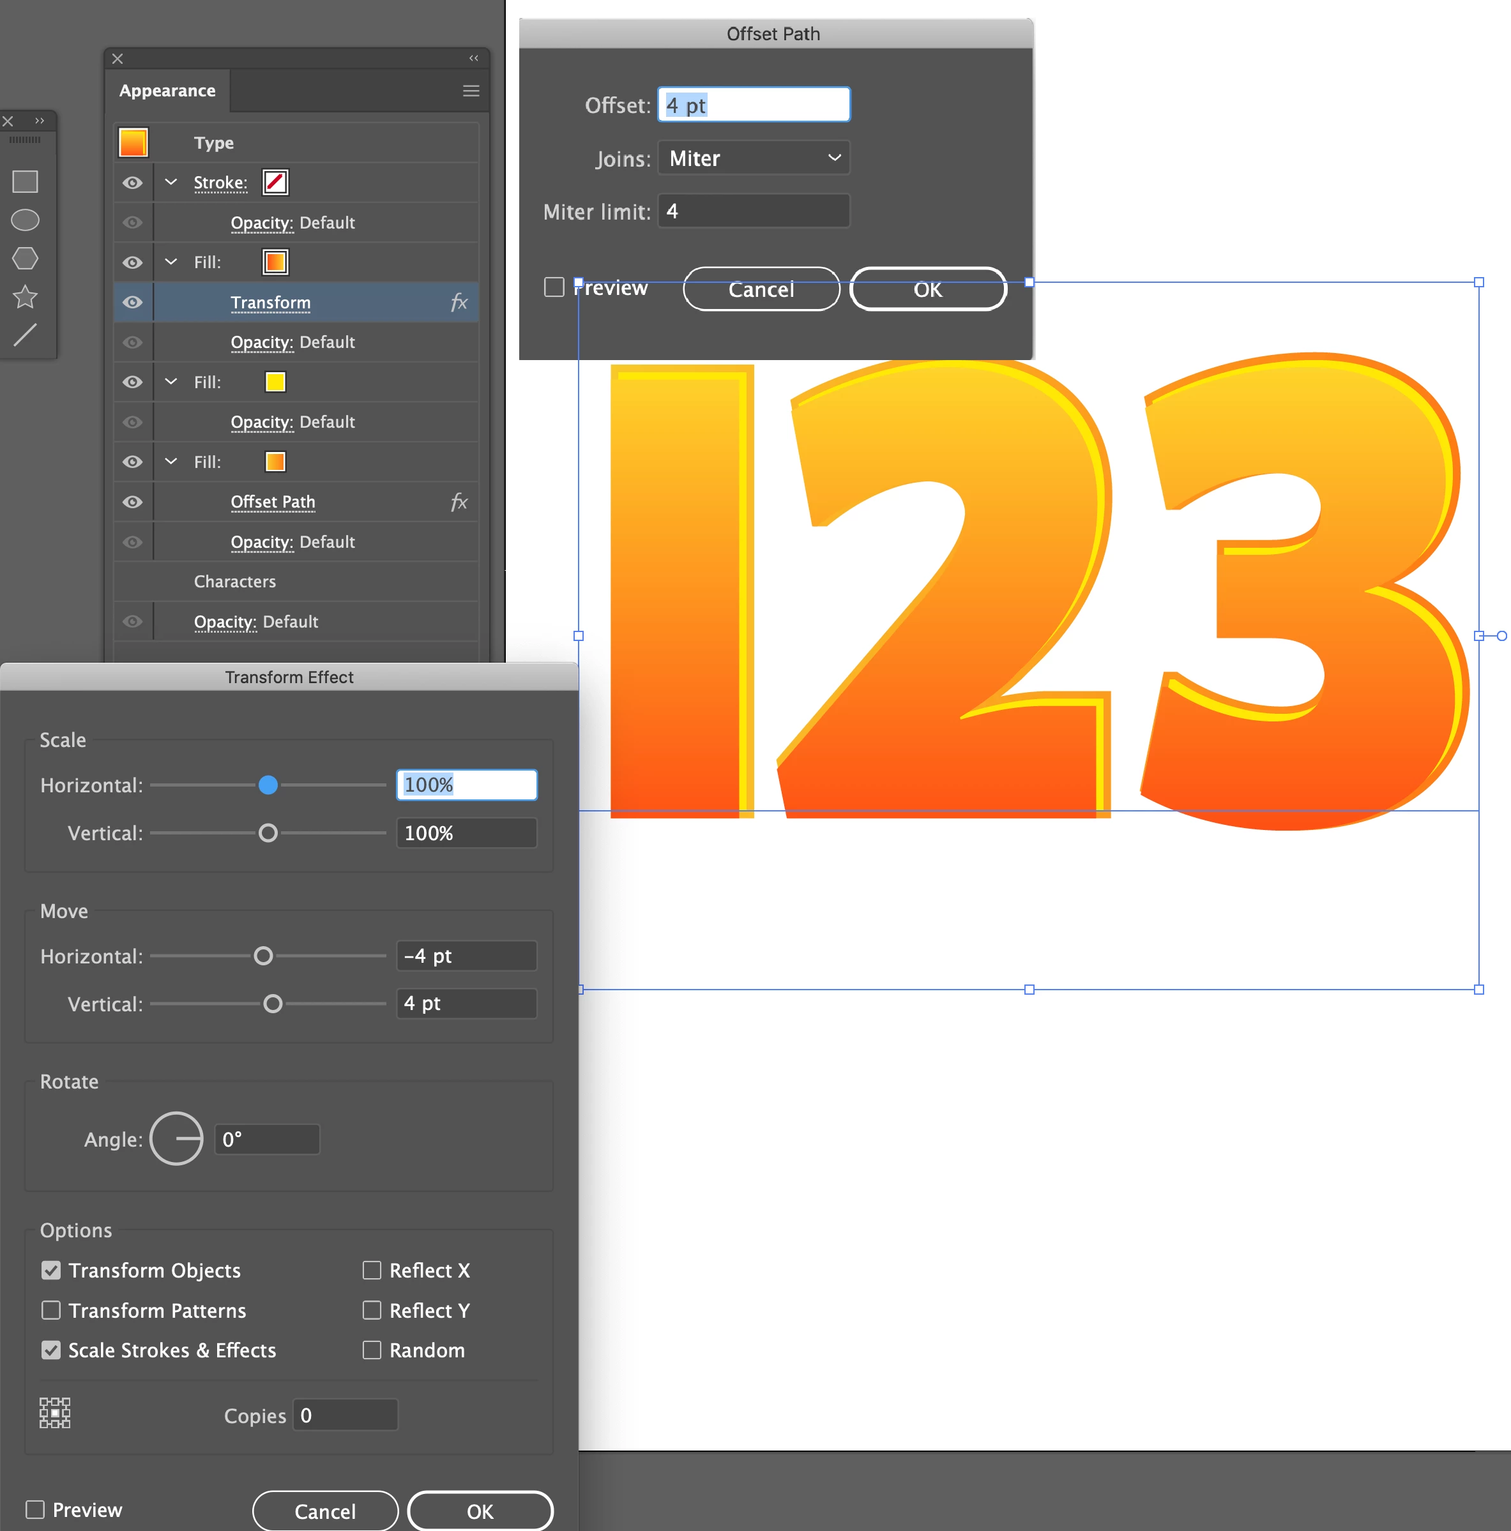Click the Appearance panel tab
This screenshot has width=1511, height=1531.
(167, 91)
